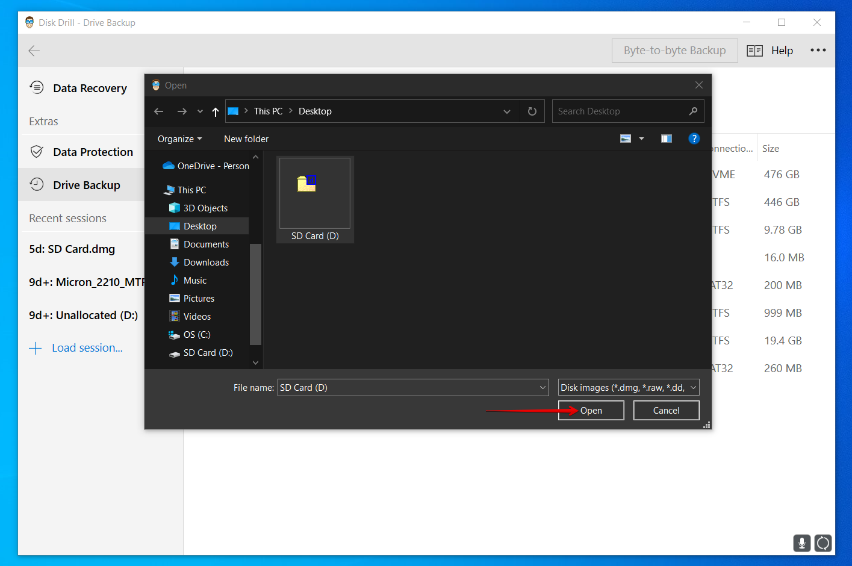Select Drive Backup in Disk Drill sidebar
The width and height of the screenshot is (852, 566).
[81, 185]
